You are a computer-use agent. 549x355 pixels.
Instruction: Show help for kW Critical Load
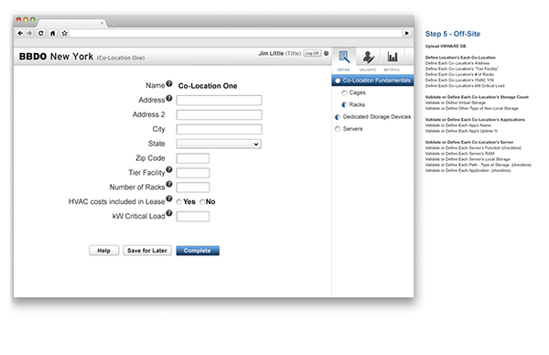(x=169, y=213)
